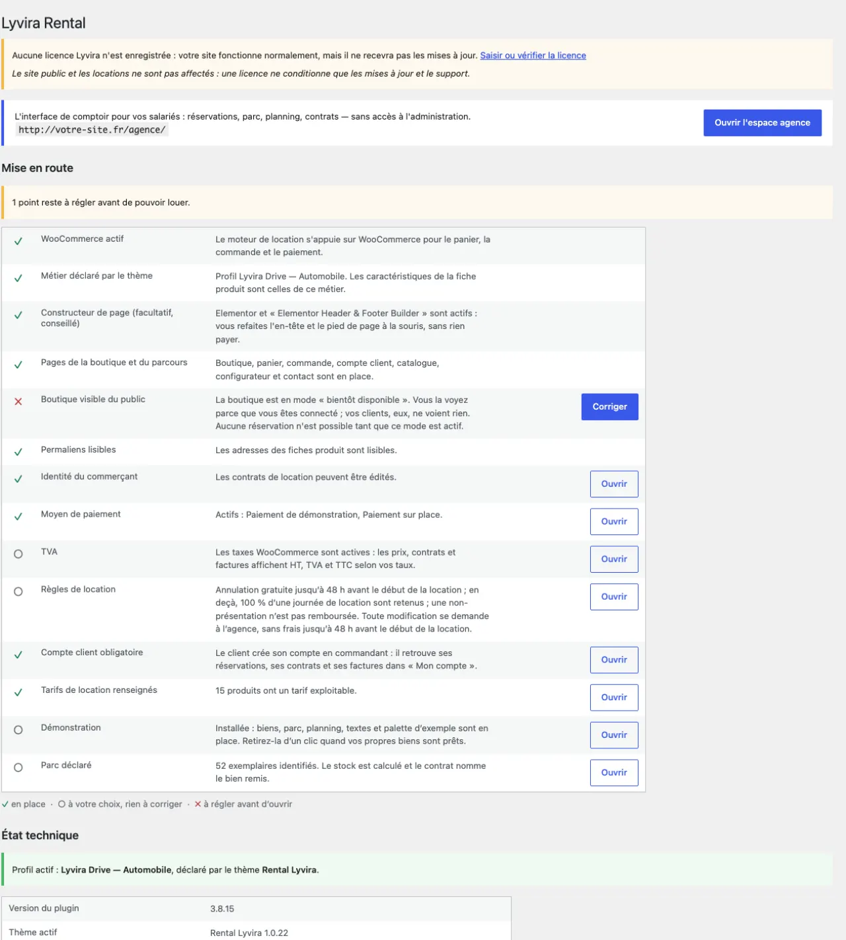Click the Version du plugin label
The height and width of the screenshot is (940, 846).
pyautogui.click(x=44, y=908)
